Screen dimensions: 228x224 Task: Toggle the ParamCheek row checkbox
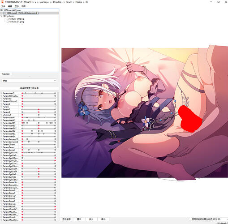point(1,145)
